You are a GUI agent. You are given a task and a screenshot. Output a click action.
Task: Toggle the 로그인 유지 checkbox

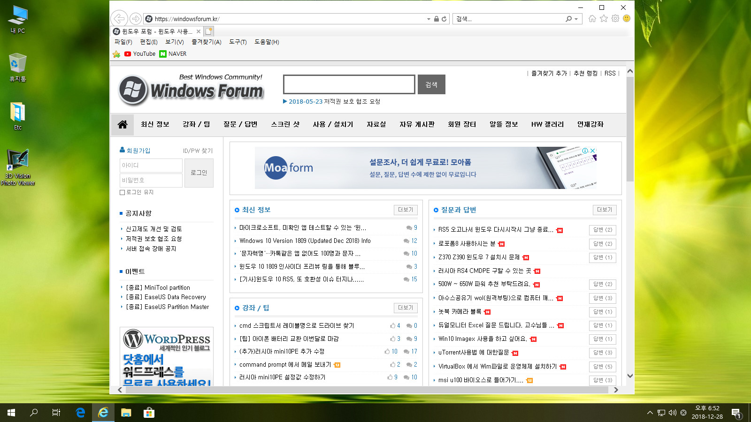tap(123, 192)
